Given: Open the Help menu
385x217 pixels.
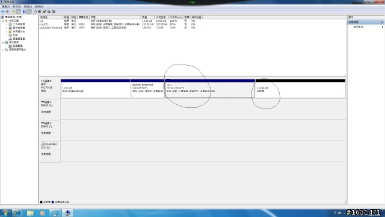Looking at the screenshot, I should 39,7.
